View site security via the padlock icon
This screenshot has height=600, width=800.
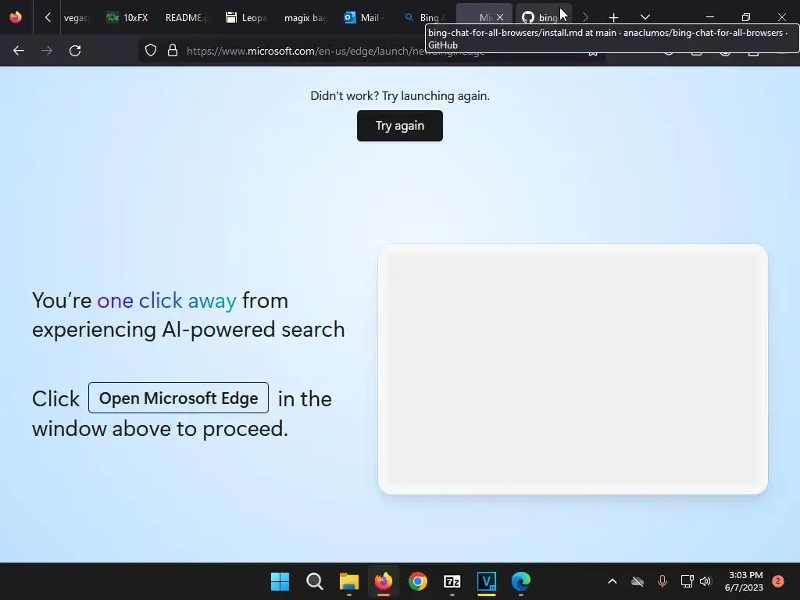(173, 51)
